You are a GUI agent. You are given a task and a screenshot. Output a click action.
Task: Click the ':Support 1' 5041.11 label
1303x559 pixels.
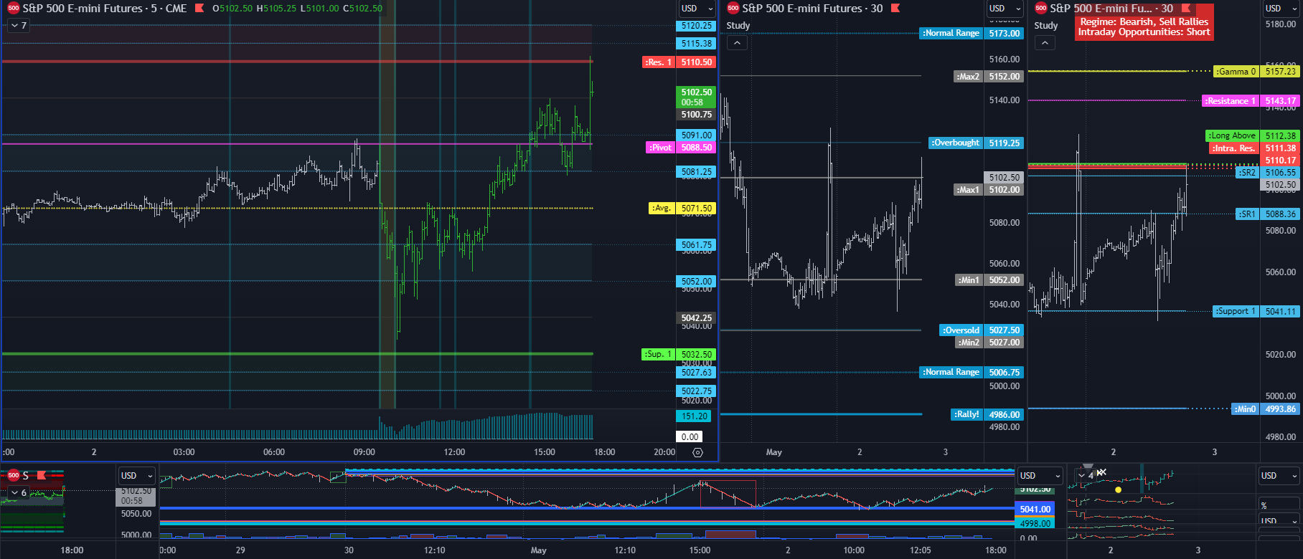[x=1256, y=311]
